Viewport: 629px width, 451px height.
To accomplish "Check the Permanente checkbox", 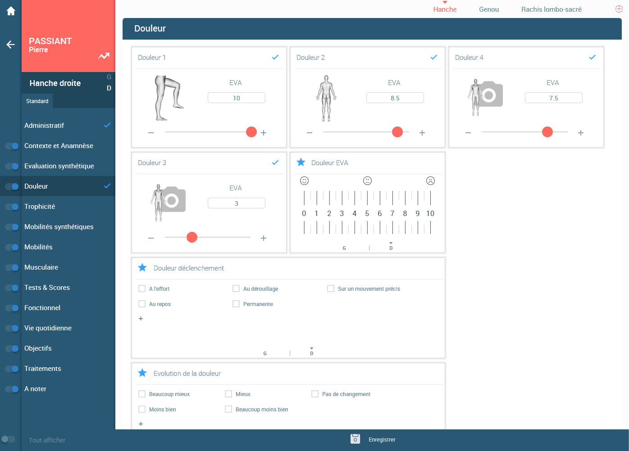I will 236,304.
